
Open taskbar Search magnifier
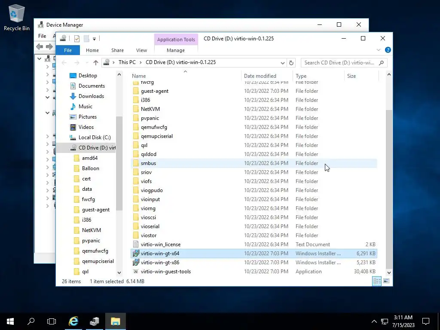(31, 321)
